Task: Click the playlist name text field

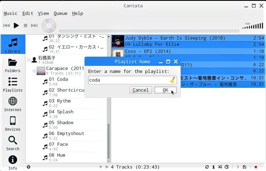Action: [x=133, y=80]
